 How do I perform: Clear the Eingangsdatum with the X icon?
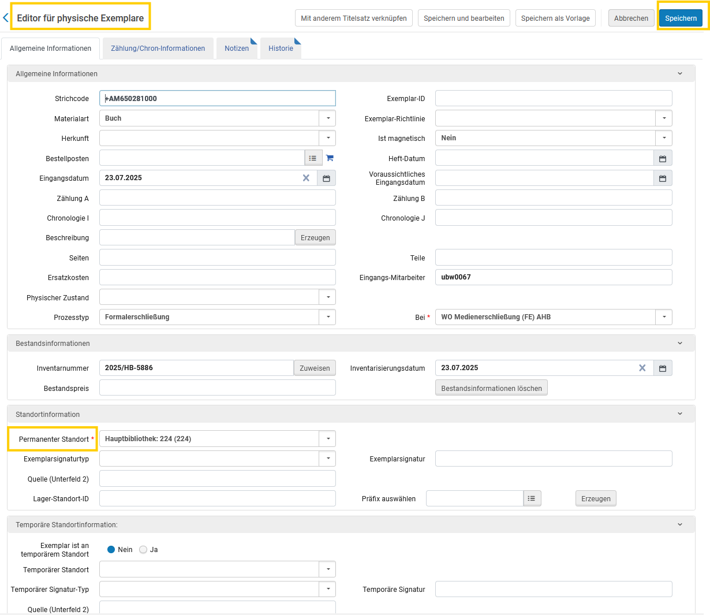click(x=306, y=178)
